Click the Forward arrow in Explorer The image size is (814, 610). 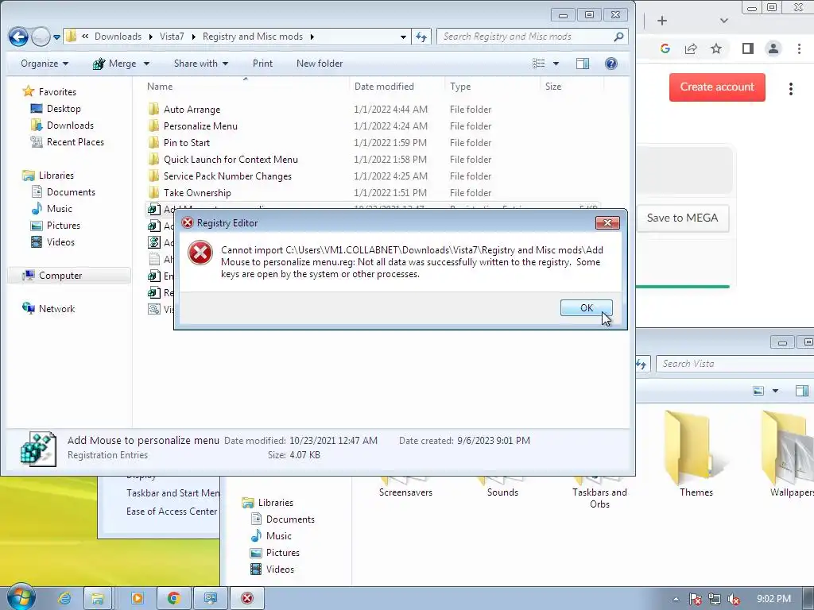[x=41, y=37]
